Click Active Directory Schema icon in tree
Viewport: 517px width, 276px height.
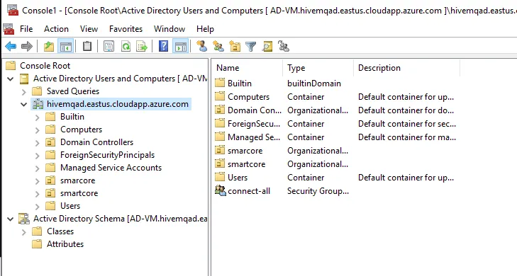click(24, 219)
